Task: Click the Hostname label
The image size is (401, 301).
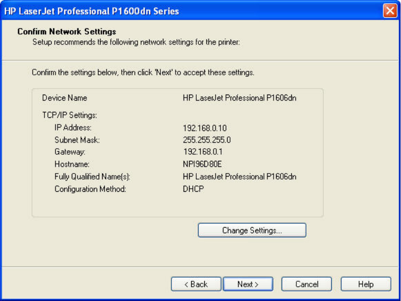Action: tap(71, 164)
